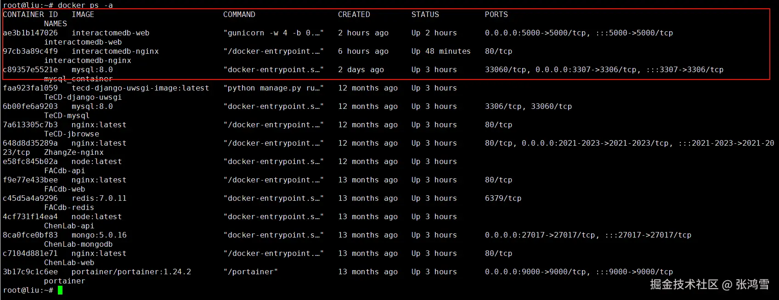Click the ZhangZe-nginx container name

tap(73, 153)
